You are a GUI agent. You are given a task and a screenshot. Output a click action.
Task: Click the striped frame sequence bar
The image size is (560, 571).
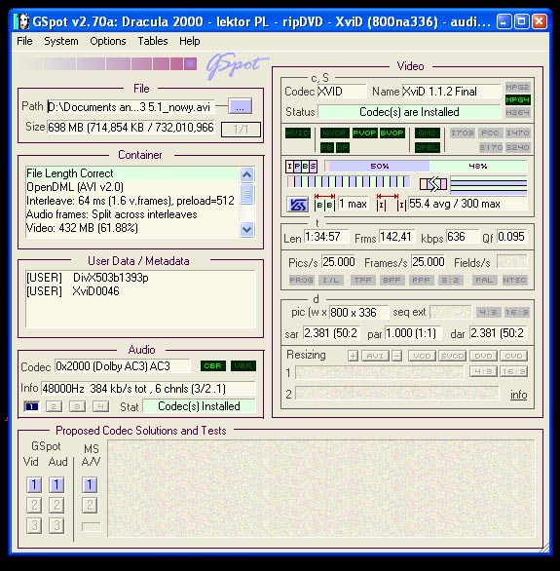coord(349,181)
